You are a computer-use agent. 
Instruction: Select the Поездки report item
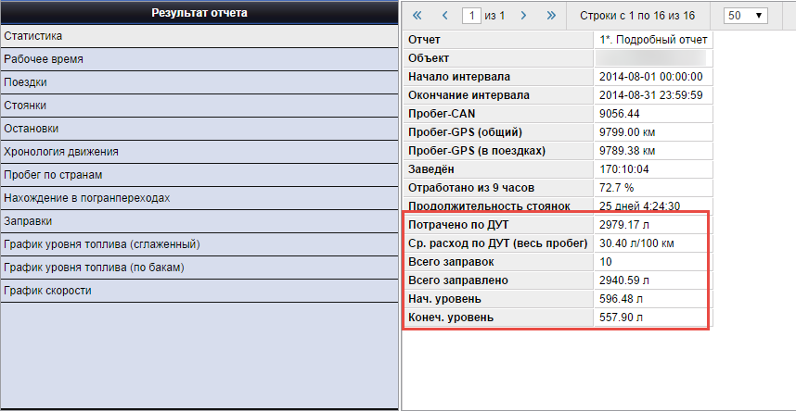[199, 82]
